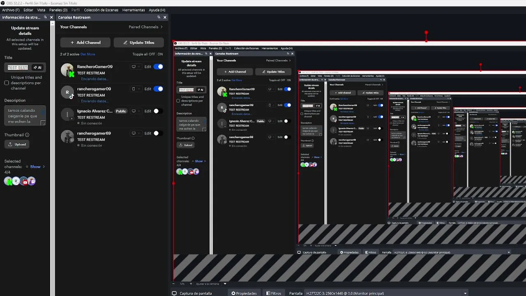Screen dimensions: 526x296
Task: Open the Public visibility dropdown for Ignacio Alvarez
Action: coord(121,111)
